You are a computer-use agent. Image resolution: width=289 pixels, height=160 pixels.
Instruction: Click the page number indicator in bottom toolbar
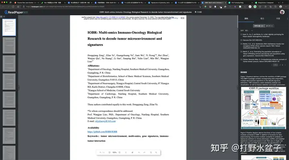tap(102, 152)
